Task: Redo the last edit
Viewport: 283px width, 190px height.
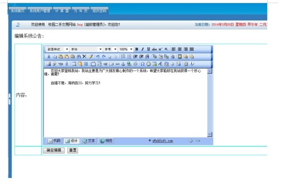Action: (x=104, y=57)
